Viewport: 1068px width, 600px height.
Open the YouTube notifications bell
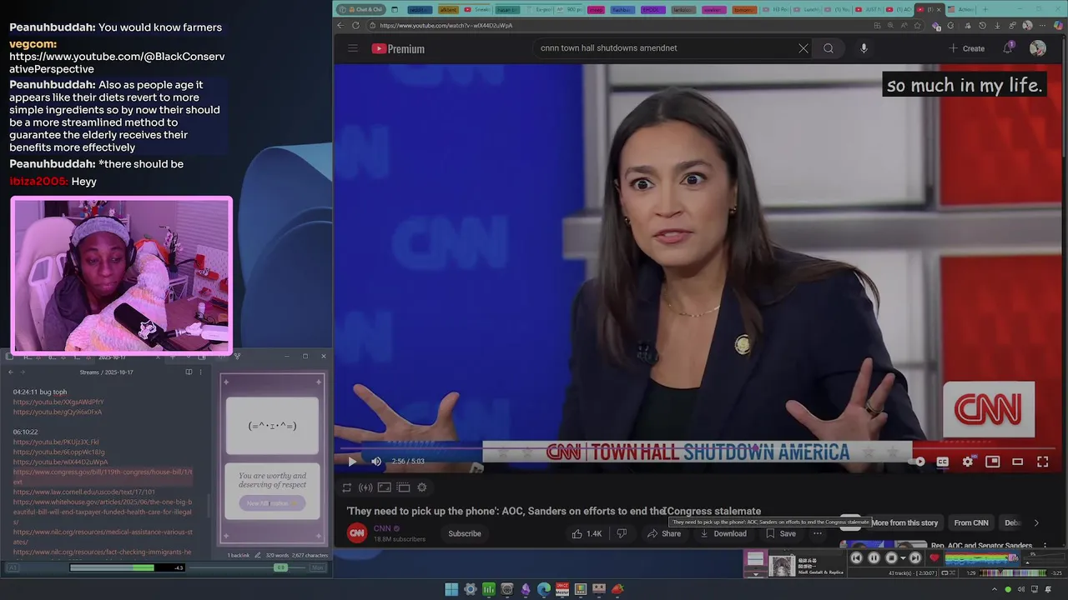tap(1008, 48)
